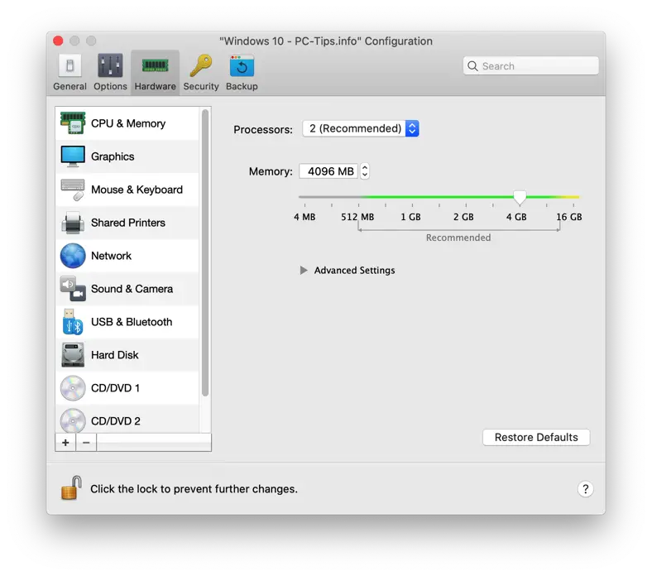Click the 4 GB slider label
This screenshot has height=576, width=652.
(x=516, y=217)
